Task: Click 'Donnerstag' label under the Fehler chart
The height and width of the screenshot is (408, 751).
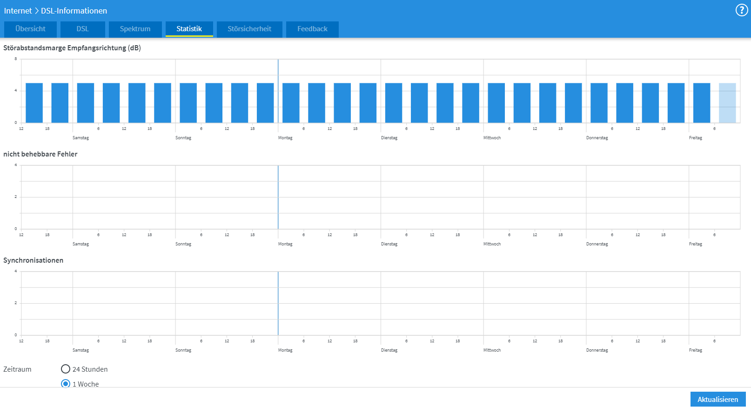Action: [x=597, y=244]
